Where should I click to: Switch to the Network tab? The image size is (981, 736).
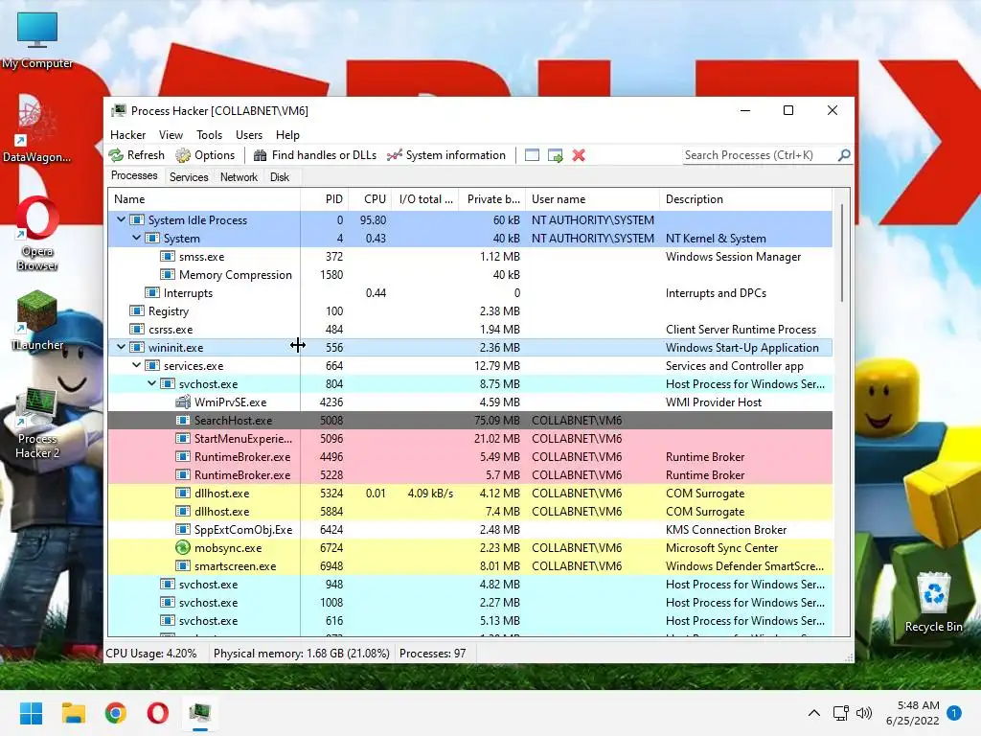pos(239,177)
